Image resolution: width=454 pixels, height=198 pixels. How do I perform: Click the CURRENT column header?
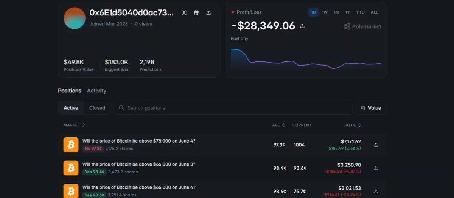point(302,125)
